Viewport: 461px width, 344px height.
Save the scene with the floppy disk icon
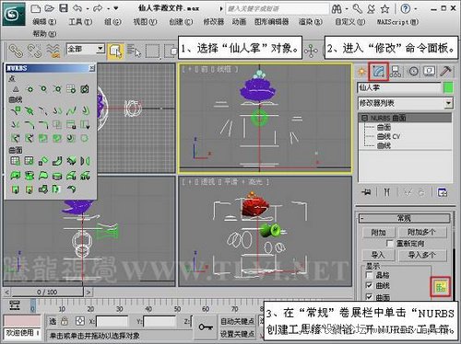click(64, 8)
